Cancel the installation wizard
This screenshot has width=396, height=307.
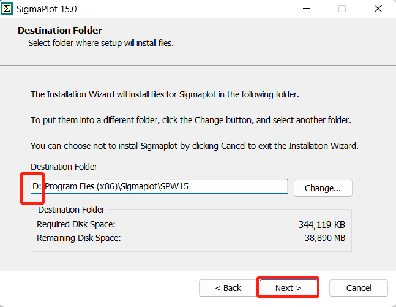point(359,288)
